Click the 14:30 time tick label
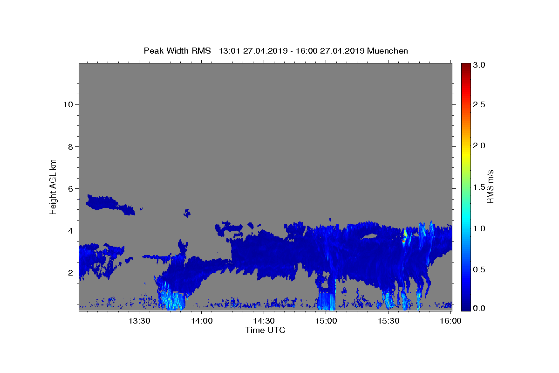Viewport: 559px width, 373px height. coord(264,321)
